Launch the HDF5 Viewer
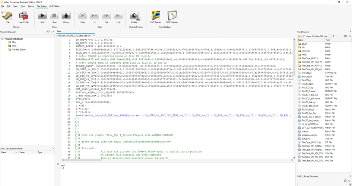Screen dimensions: 352x186 pos(172,16)
